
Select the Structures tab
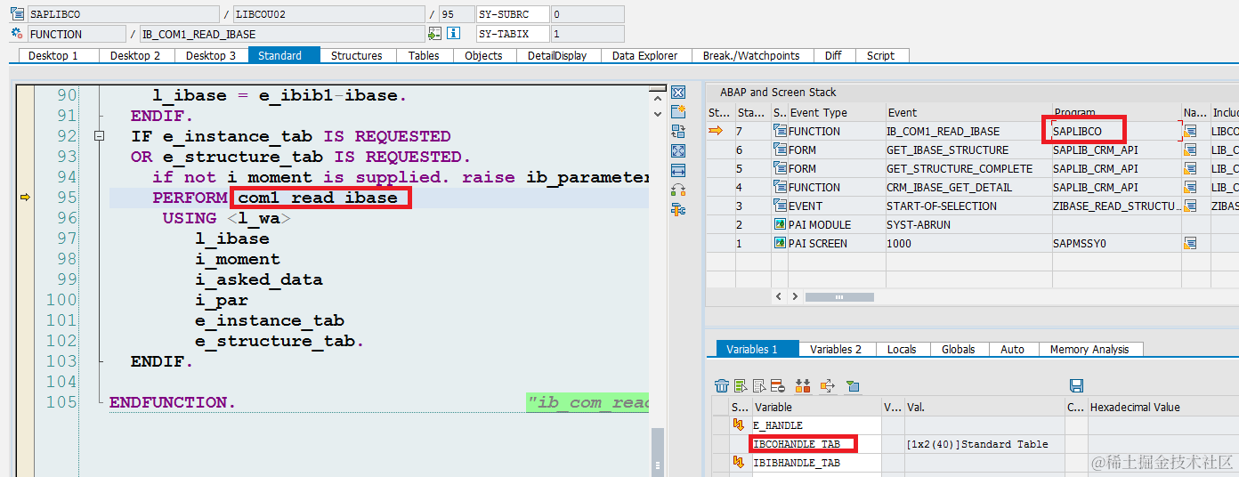tap(356, 55)
